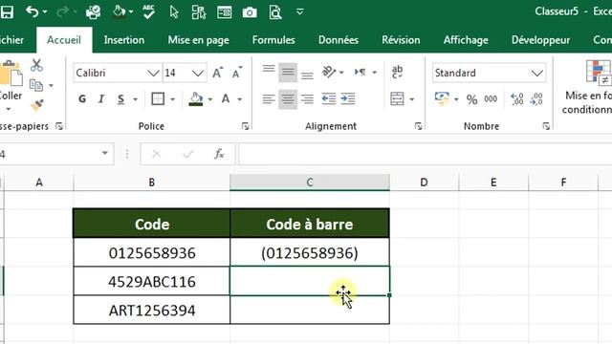Apply the font color A button

226,99
